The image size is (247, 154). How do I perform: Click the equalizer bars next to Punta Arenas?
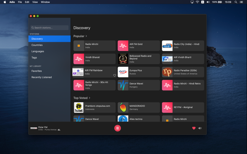(x=59, y=129)
